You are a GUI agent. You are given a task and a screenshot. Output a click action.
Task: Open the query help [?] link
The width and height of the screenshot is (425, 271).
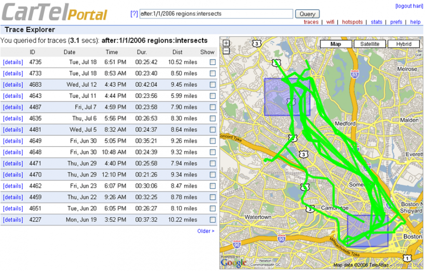pos(134,14)
